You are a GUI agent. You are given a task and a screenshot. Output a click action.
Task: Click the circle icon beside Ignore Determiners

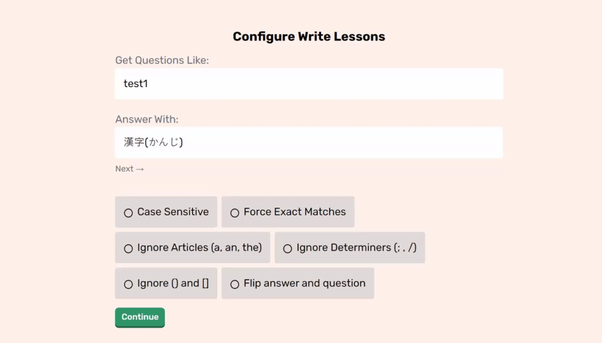(x=288, y=249)
